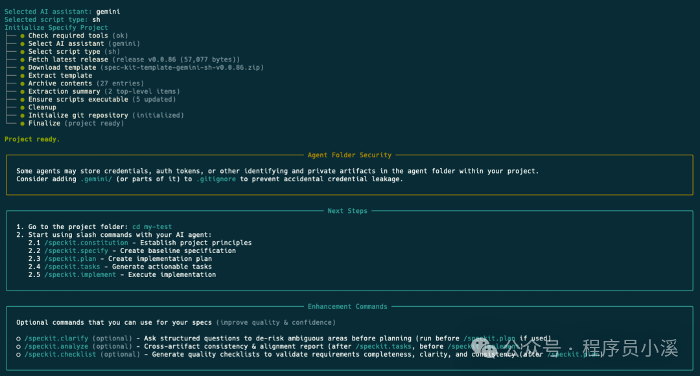Viewport: 700px width, 376px height.
Task: Click the status dot beside Check required tools
Action: (x=22, y=36)
